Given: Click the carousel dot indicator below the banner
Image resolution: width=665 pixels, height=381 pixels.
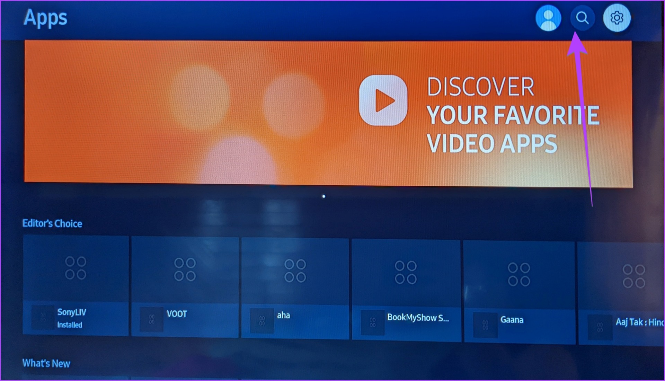Looking at the screenshot, I should point(323,196).
